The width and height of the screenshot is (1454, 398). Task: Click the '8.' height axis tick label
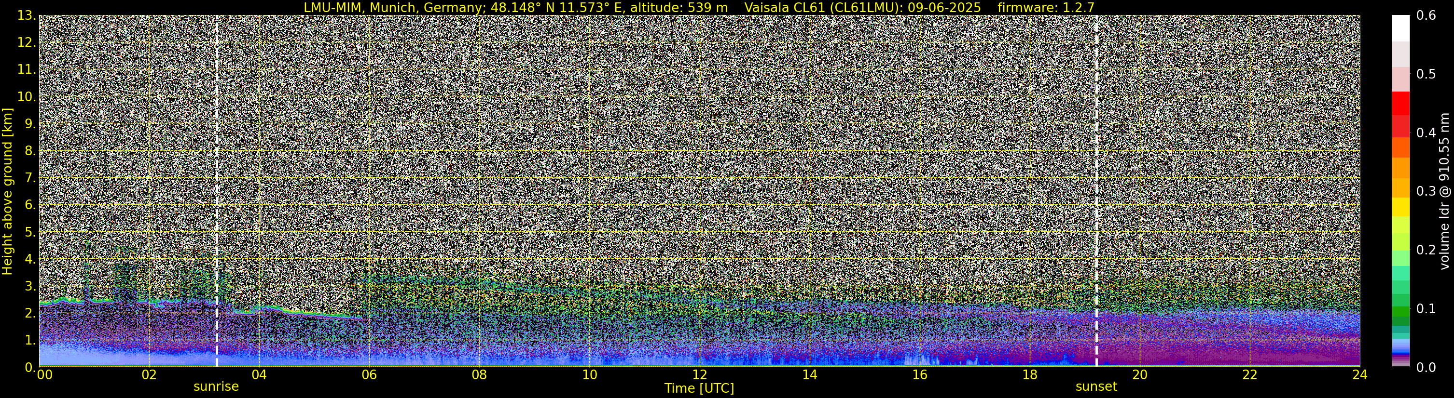pos(30,151)
